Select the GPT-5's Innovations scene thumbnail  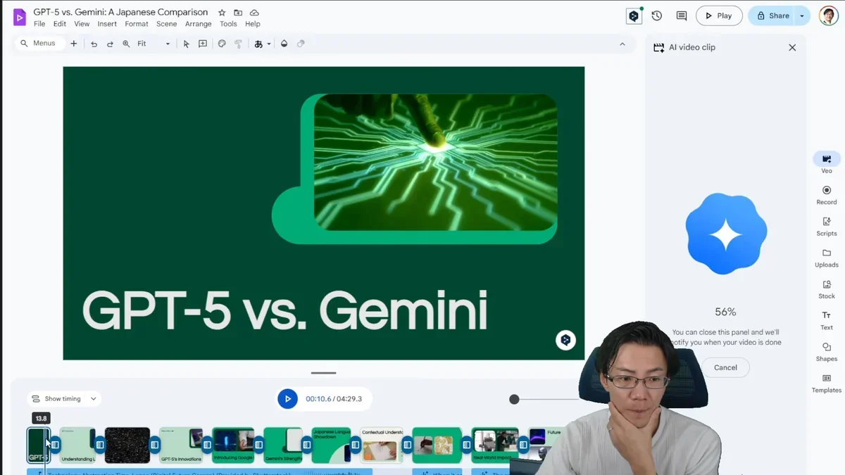(181, 445)
